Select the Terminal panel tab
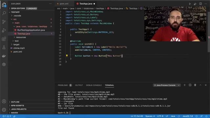 click(x=109, y=85)
